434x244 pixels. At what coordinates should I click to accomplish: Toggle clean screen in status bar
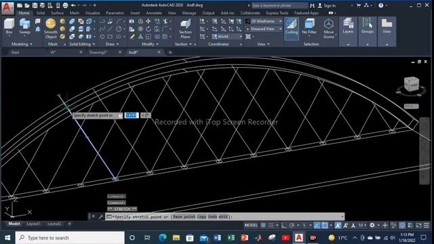click(419, 225)
